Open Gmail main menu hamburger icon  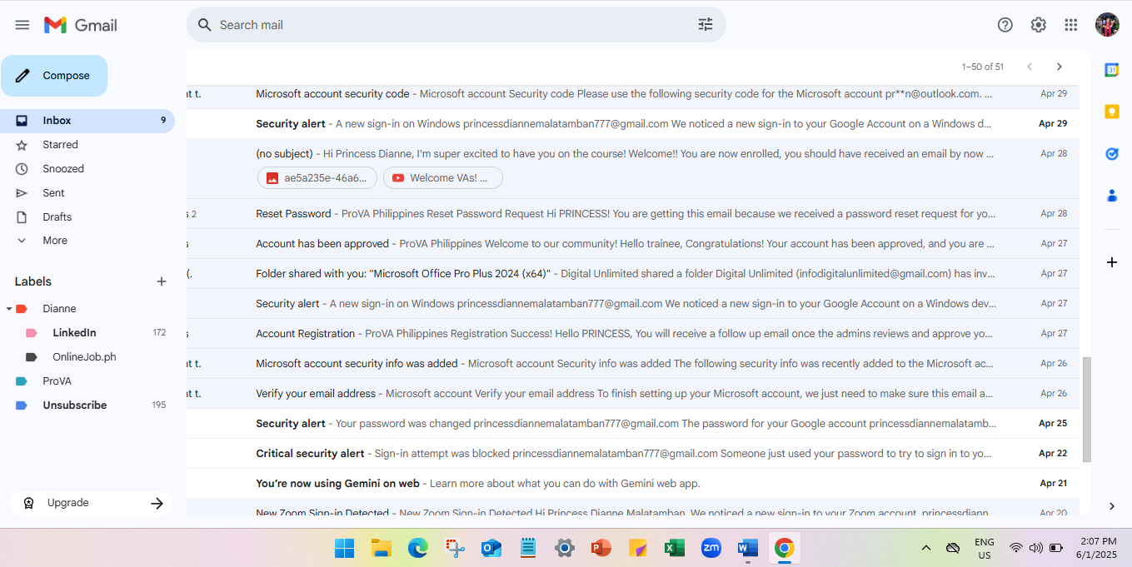(22, 25)
